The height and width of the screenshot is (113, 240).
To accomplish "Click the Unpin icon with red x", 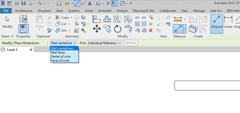I will [x=151, y=17].
